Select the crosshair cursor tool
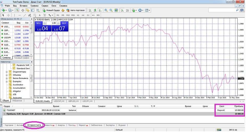The width and height of the screenshot is (246, 132). [x=8, y=15]
